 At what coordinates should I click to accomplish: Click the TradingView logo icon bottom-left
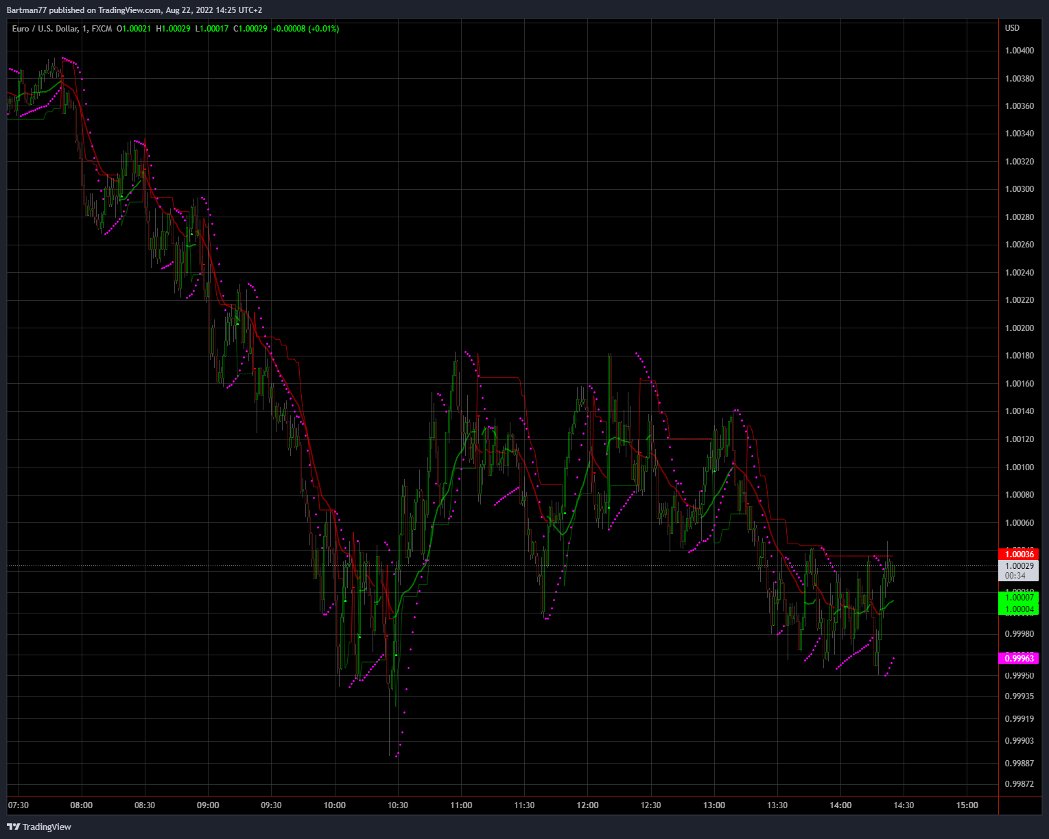[12, 827]
